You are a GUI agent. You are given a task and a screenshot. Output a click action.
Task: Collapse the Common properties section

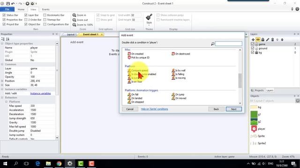[x=2, y=64]
